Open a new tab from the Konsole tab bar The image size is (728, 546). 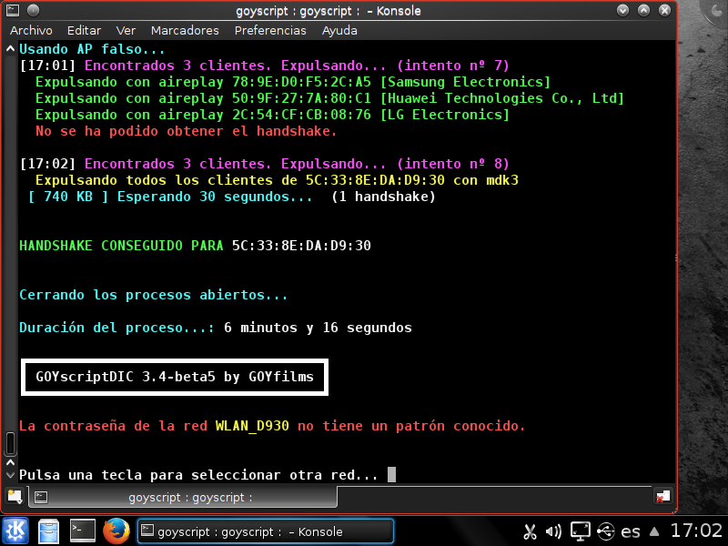[13, 496]
